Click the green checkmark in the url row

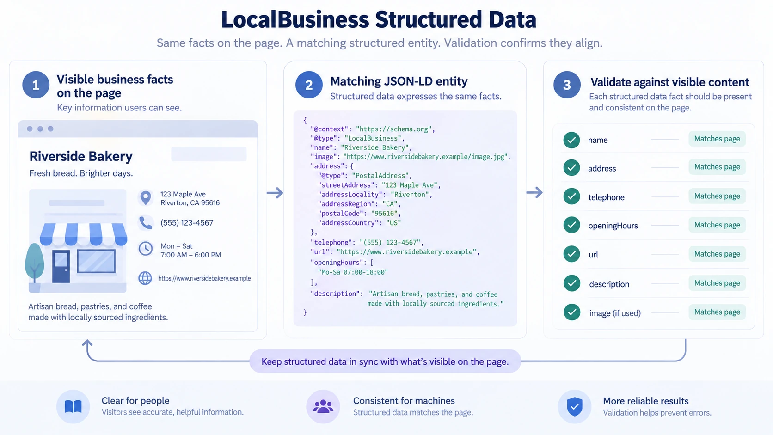(572, 254)
